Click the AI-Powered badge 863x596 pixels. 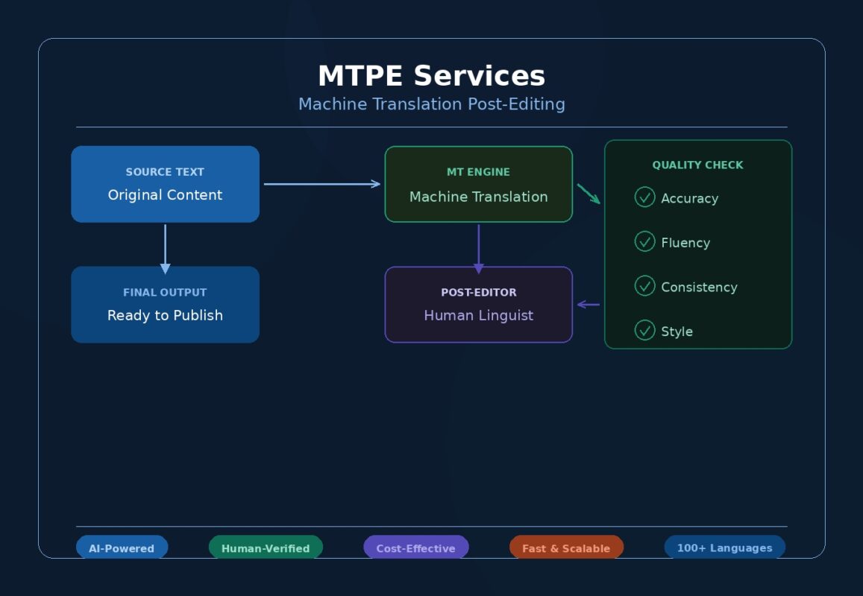click(122, 548)
